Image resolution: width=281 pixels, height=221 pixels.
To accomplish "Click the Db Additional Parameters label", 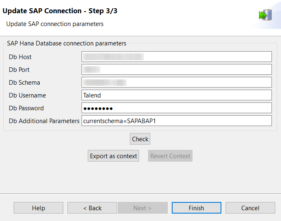I will pos(44,121).
